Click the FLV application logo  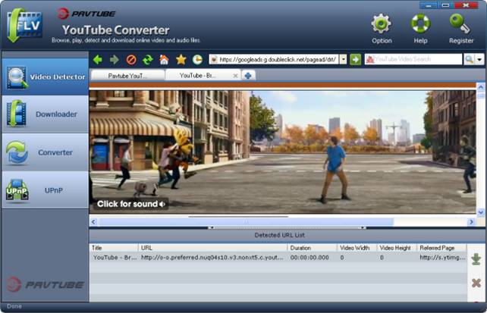point(24,26)
